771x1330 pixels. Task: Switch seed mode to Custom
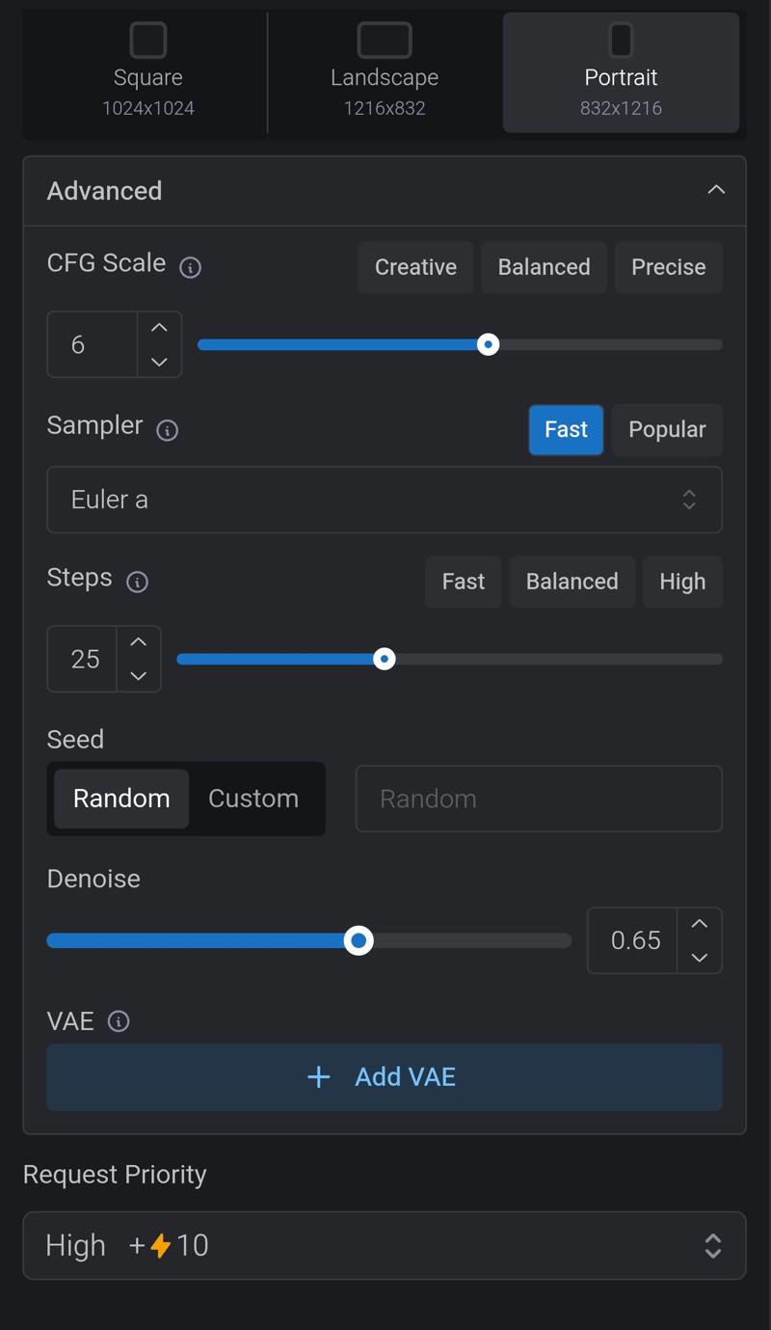pyautogui.click(x=253, y=799)
